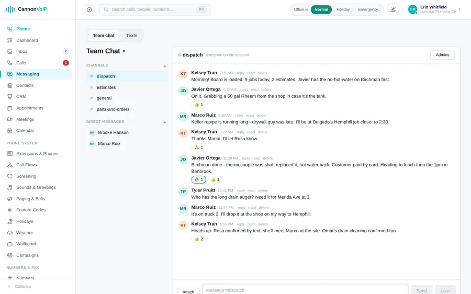Click the Call Flows icon

[10, 165]
